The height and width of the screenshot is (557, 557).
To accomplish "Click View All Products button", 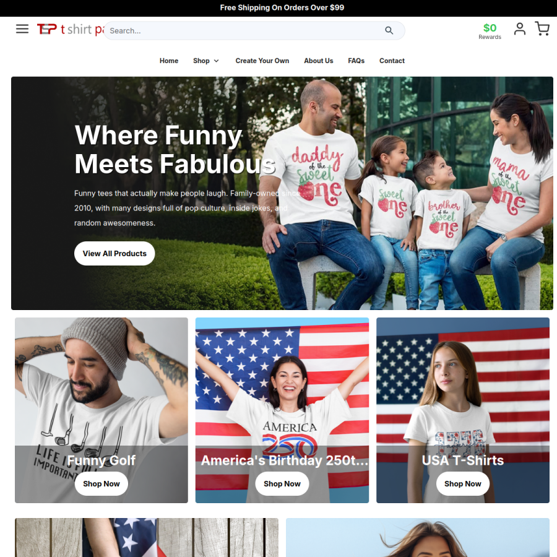I will 114,253.
